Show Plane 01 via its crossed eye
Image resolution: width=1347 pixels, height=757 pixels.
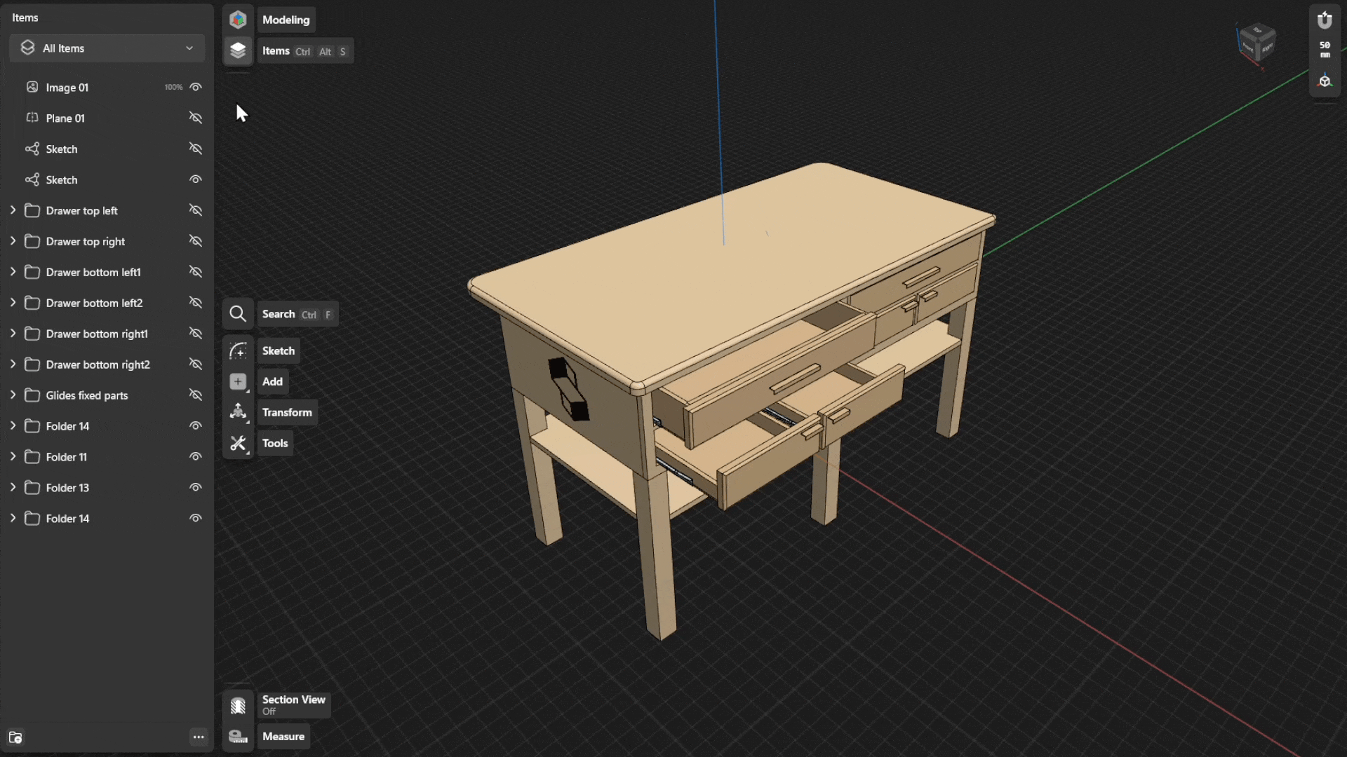click(x=196, y=118)
